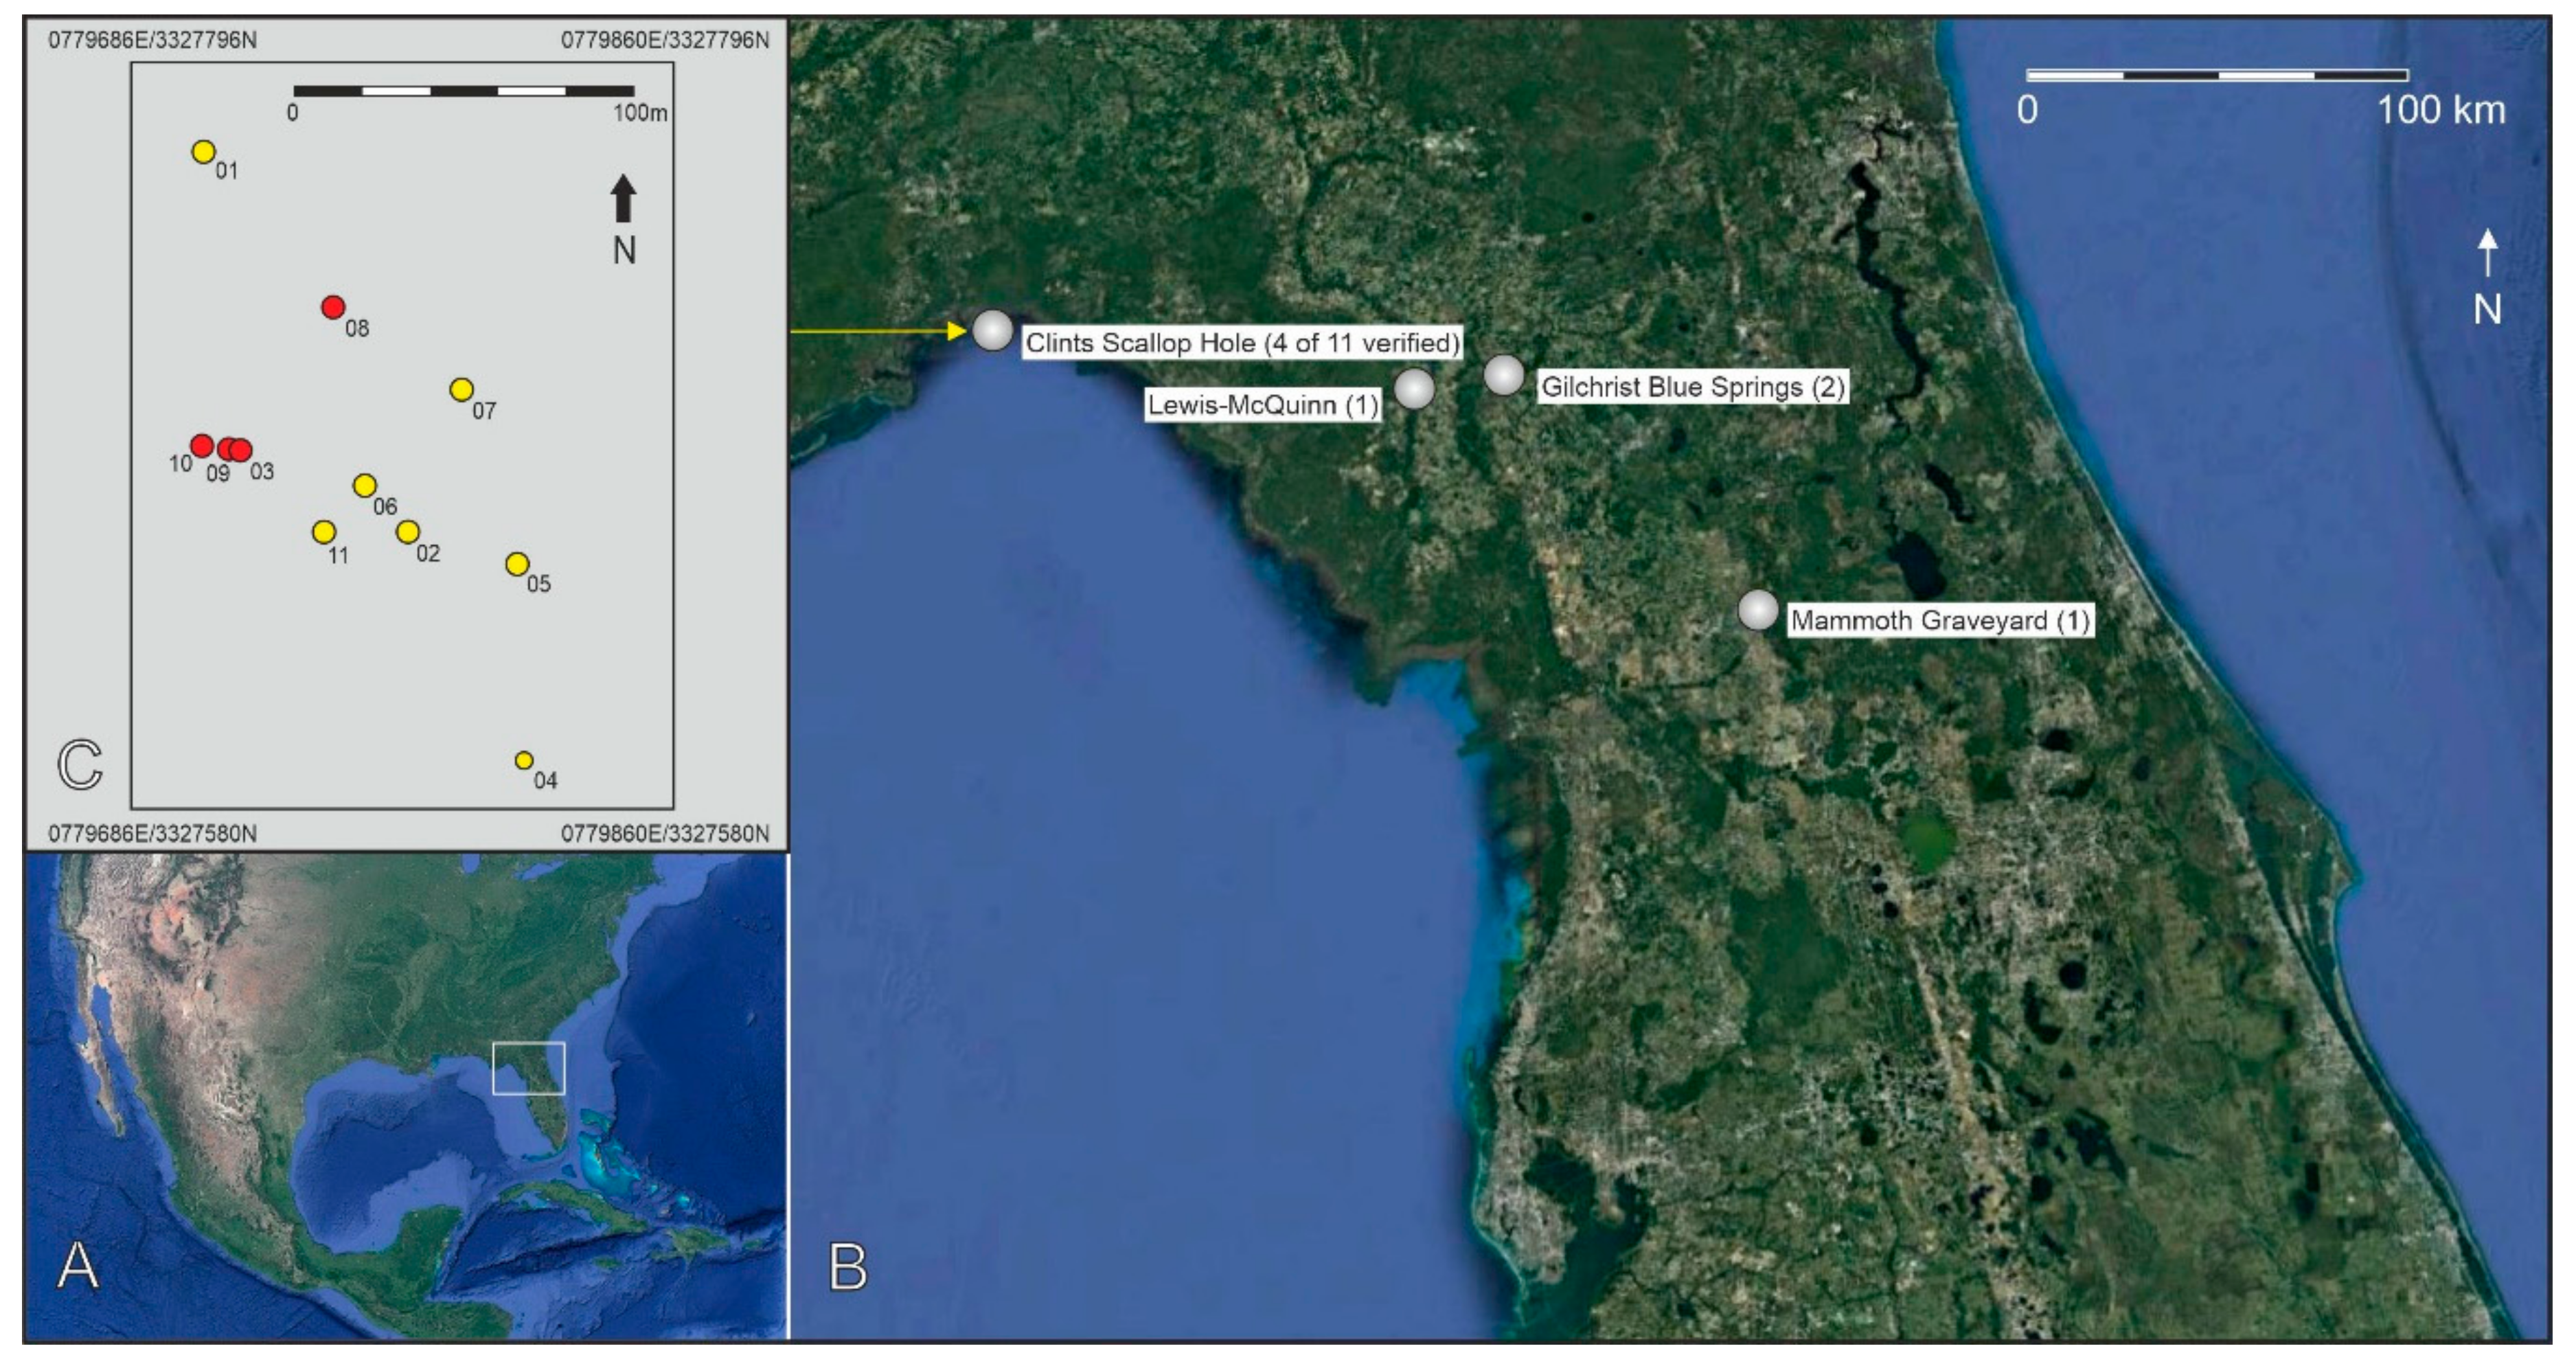Click yellow point 05 in panel C

(516, 564)
